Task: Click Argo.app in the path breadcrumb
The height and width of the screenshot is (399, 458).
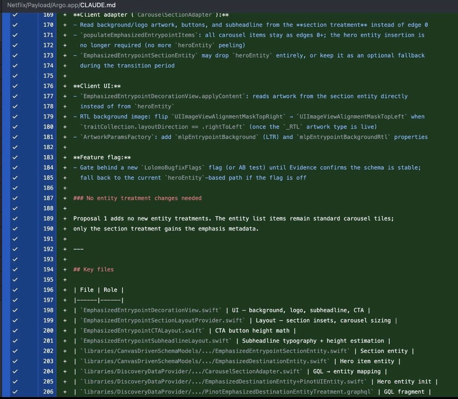Action: tap(65, 5)
